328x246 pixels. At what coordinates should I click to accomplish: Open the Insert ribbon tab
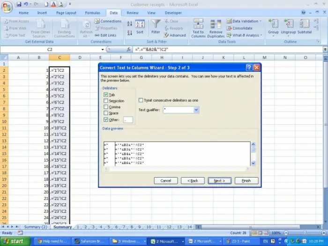[42, 13]
